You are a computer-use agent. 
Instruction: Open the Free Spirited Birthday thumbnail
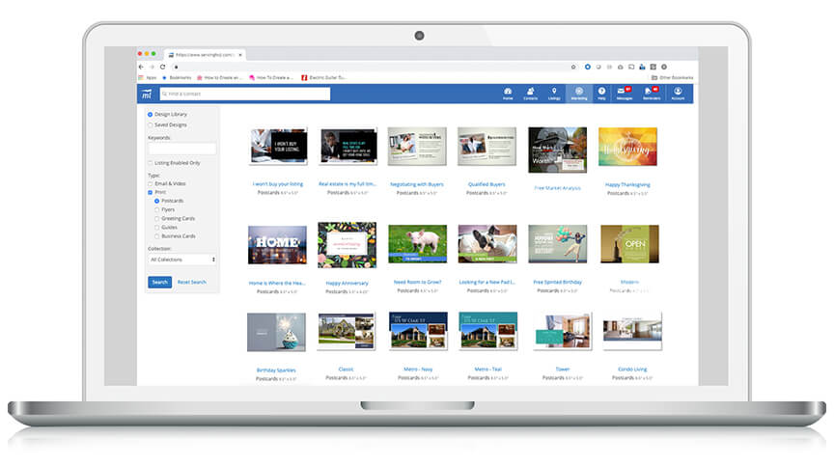(x=557, y=243)
